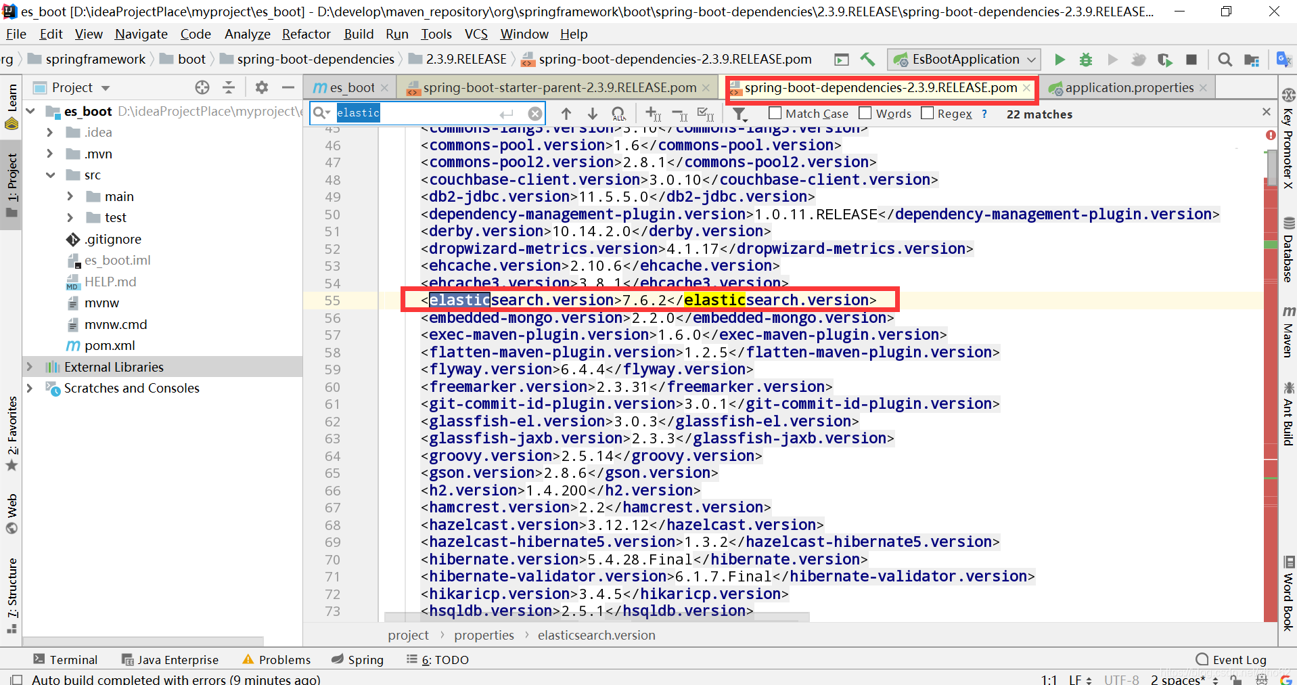Switch to spring-boot-starter-parent pom tab

[x=558, y=87]
